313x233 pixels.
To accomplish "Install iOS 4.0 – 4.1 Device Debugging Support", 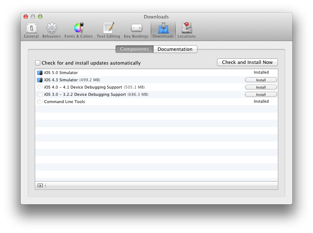I will [260, 87].
